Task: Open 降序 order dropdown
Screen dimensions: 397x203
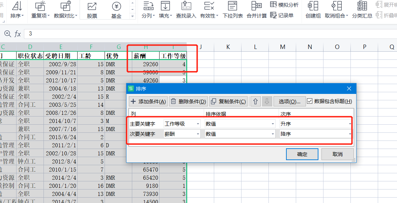Action: coord(316,134)
